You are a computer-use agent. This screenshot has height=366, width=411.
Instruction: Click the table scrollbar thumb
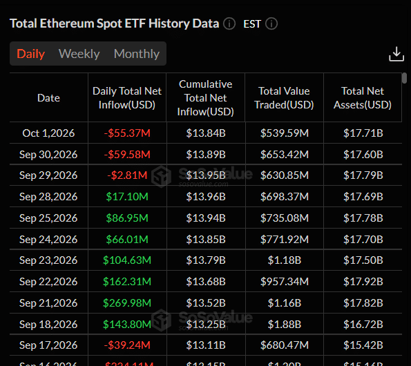pyautogui.click(x=405, y=78)
